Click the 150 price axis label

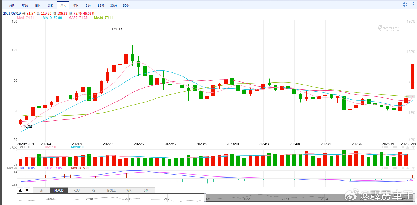[x=14, y=21]
